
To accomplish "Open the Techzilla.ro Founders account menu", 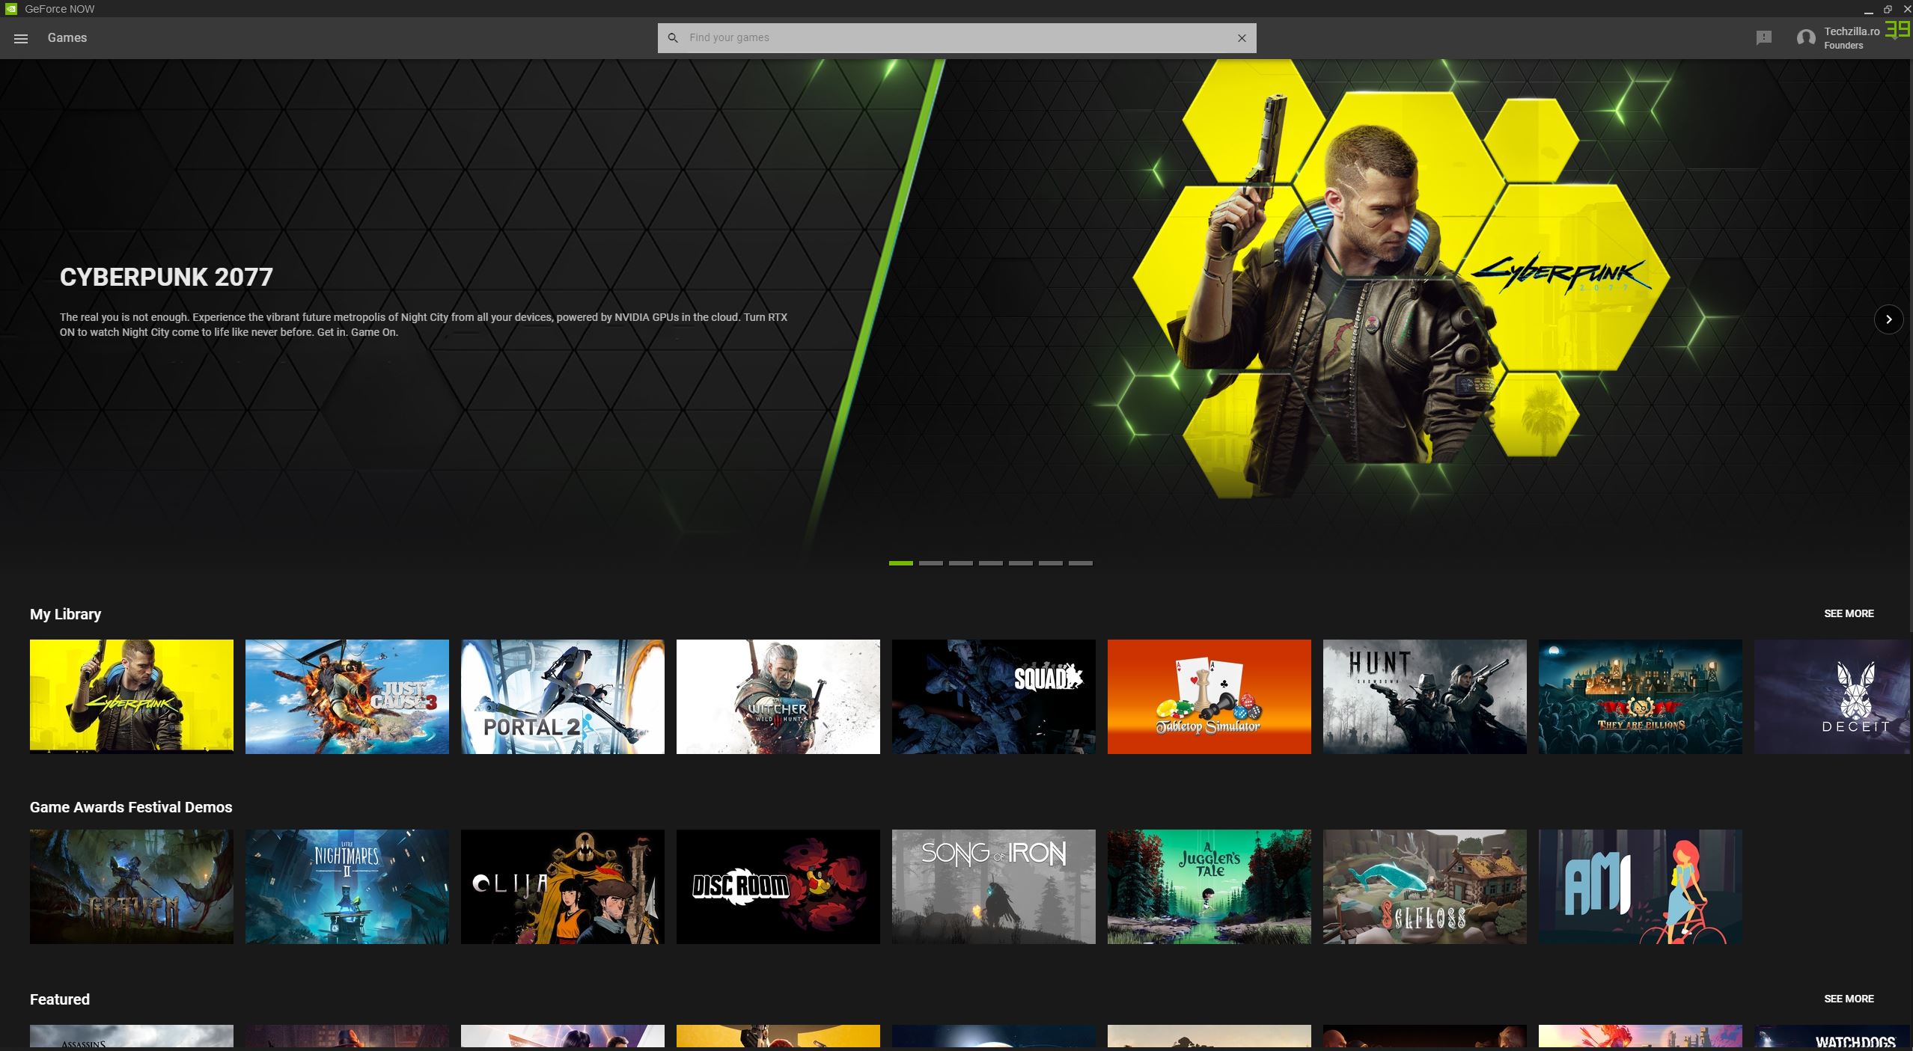I will coord(1851,38).
